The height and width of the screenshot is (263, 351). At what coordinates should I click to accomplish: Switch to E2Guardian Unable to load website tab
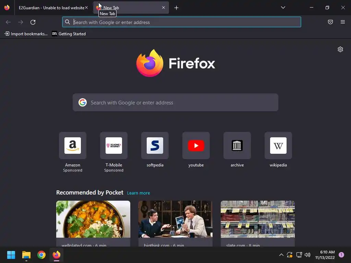tap(52, 8)
